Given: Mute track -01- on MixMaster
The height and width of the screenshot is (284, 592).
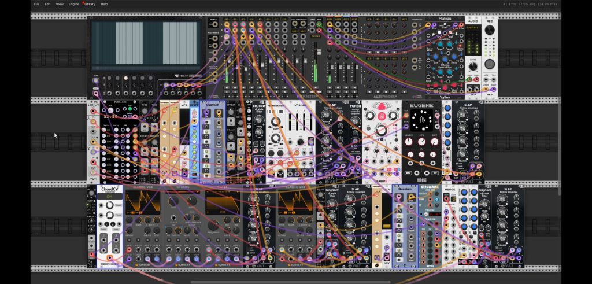Looking at the screenshot, I should (227, 88).
